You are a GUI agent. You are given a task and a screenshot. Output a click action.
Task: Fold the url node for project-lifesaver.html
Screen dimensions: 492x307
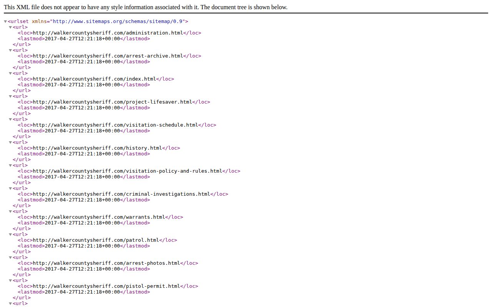(x=10, y=96)
